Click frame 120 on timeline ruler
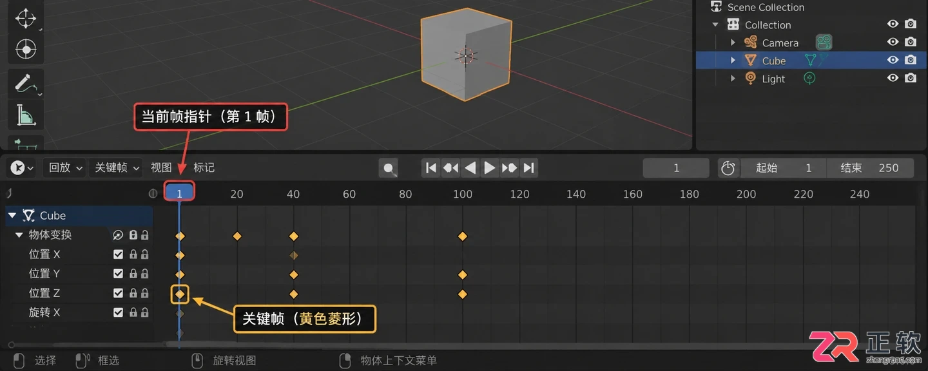 click(x=519, y=194)
